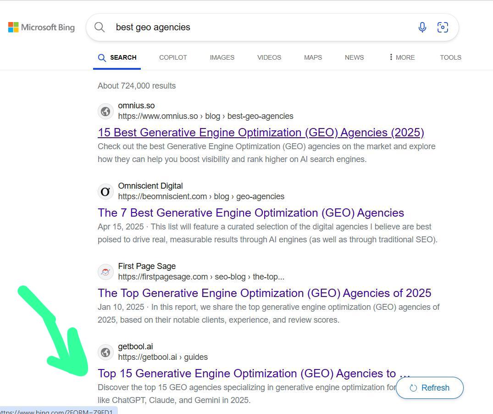Switch to the Maps tab
This screenshot has width=493, height=414.
coord(313,57)
